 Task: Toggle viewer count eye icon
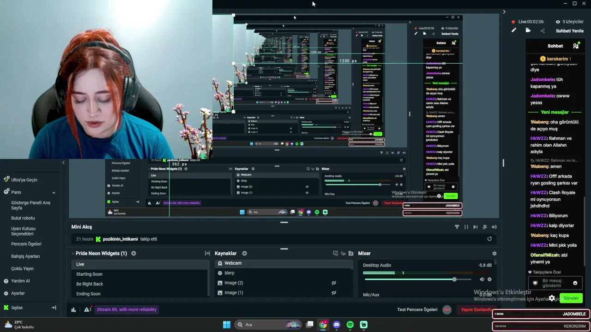coord(558,22)
